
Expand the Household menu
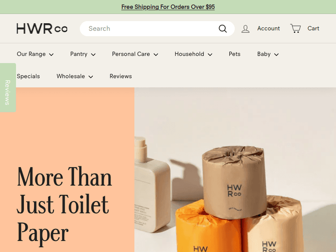193,54
